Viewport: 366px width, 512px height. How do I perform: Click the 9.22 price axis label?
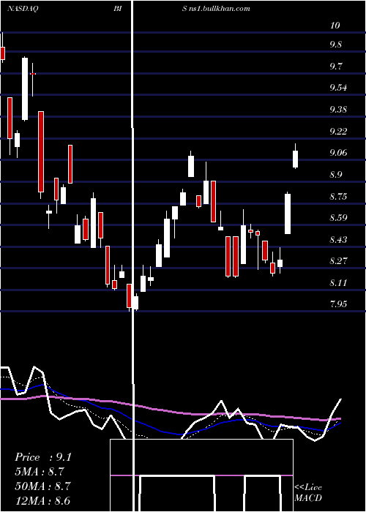point(338,132)
